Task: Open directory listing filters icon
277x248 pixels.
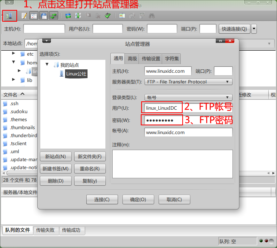Action: (122, 16)
